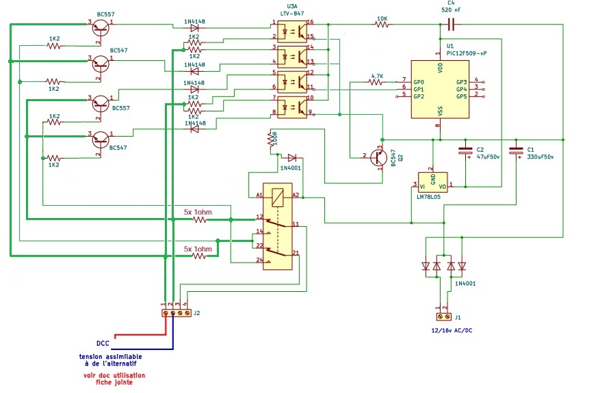600x393 pixels.
Task: Click the VSS pin label
Action: (x=440, y=111)
